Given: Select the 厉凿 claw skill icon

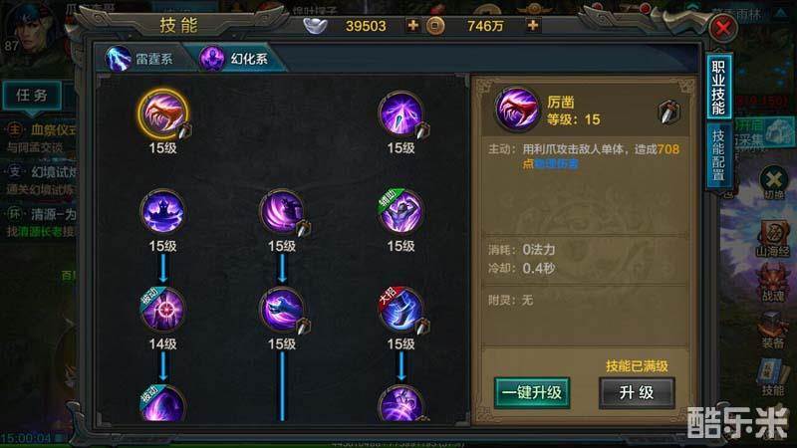Looking at the screenshot, I should 162,114.
